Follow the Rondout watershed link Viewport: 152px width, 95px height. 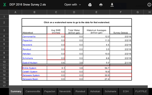tap(27, 49)
